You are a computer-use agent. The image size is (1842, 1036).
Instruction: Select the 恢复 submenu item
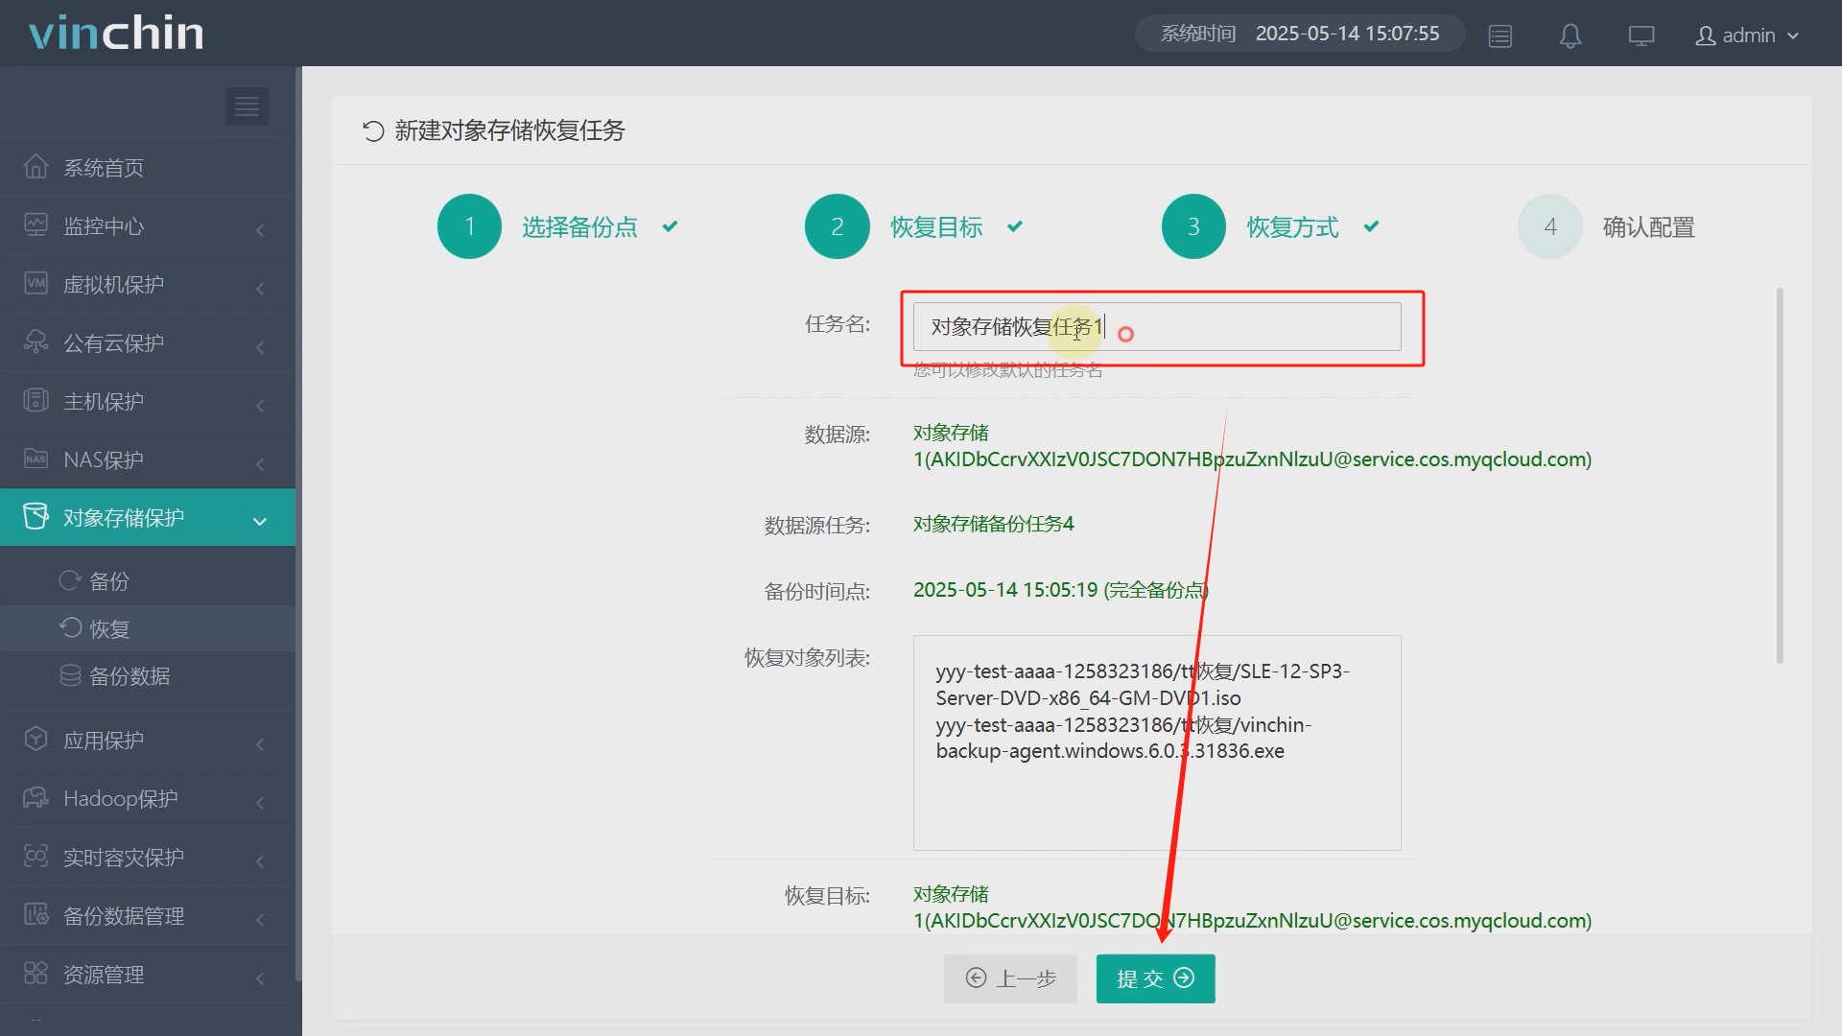[x=148, y=628]
